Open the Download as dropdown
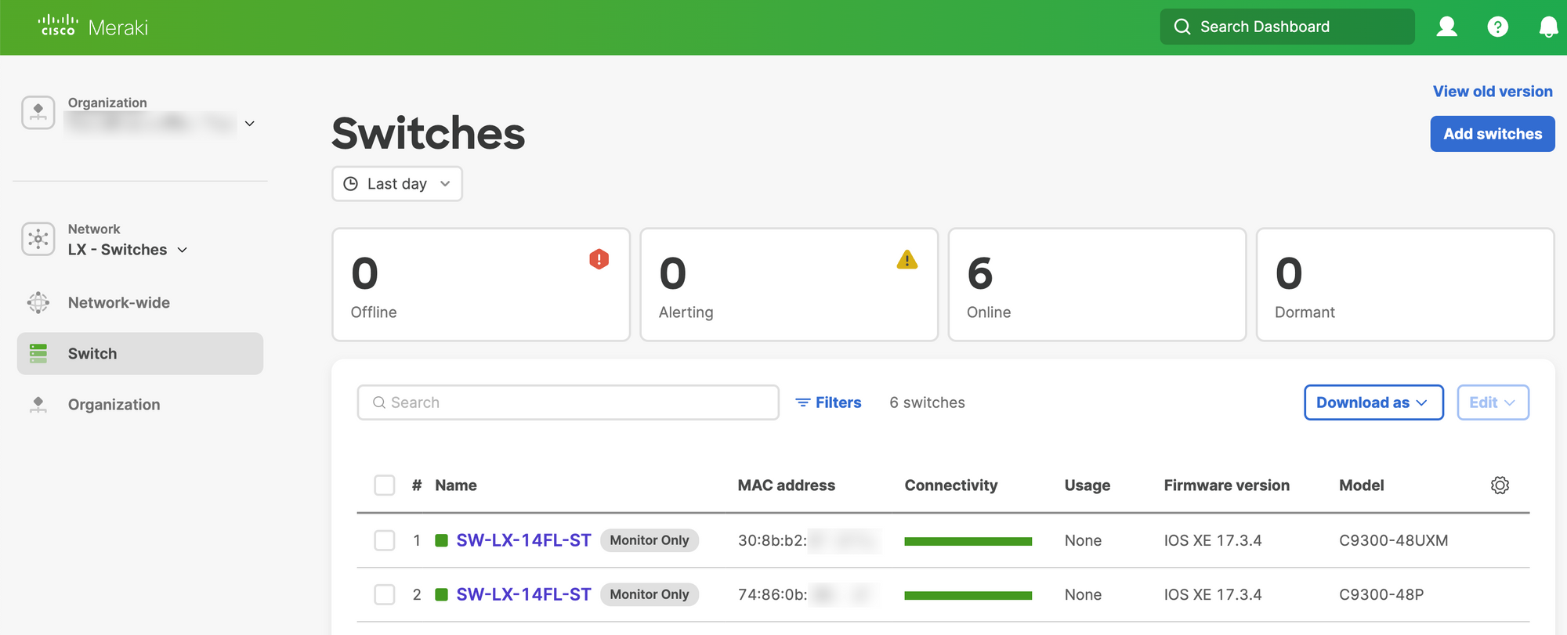Image resolution: width=1567 pixels, height=635 pixels. pos(1373,402)
